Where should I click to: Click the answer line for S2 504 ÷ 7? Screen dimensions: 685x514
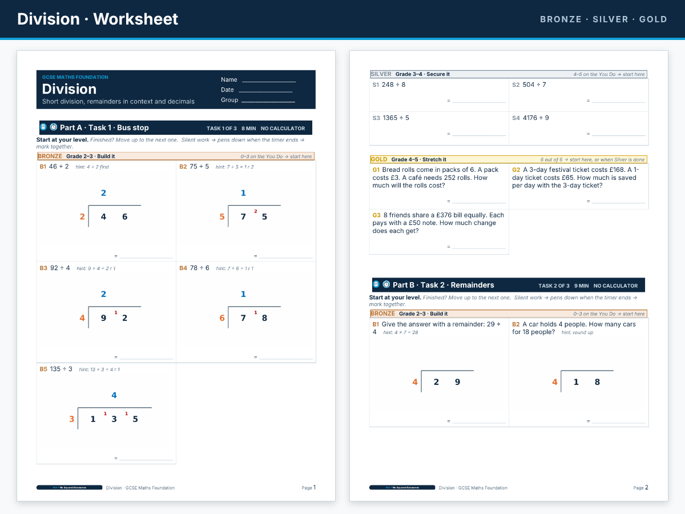coord(619,102)
